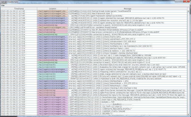Select 'Received reply to the initial check' message
Image resolution: width=191 pixels, height=117 pixels.
point(127,65)
